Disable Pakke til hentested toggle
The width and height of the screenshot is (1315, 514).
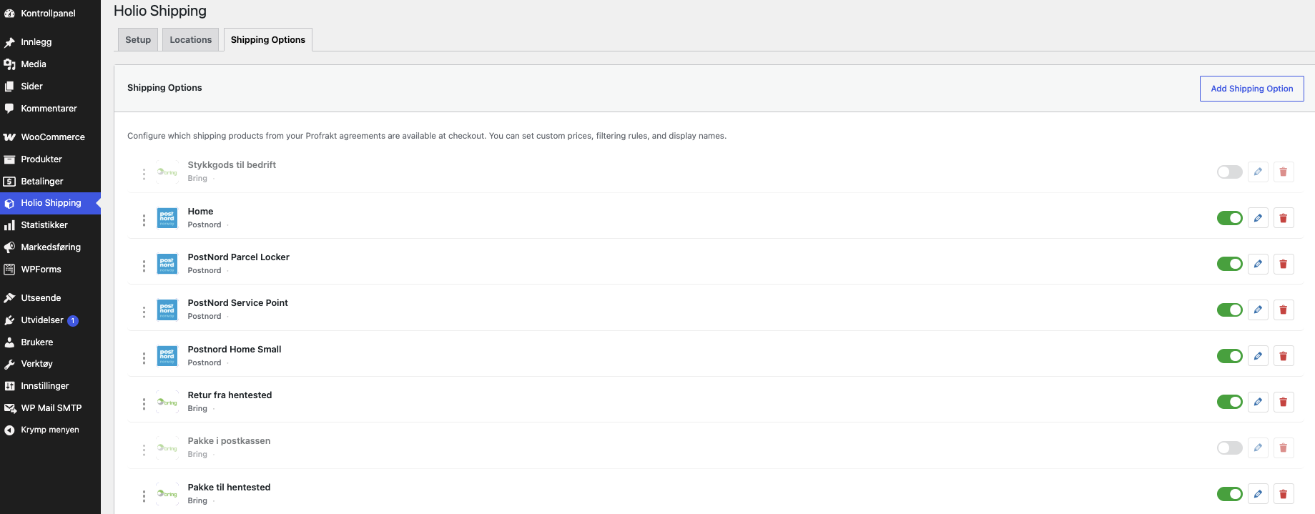1230,494
